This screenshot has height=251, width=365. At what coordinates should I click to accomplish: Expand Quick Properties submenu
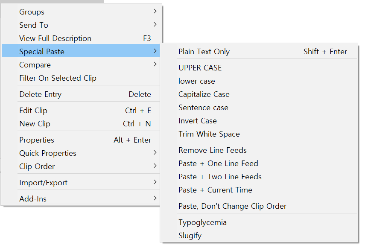pos(48,153)
